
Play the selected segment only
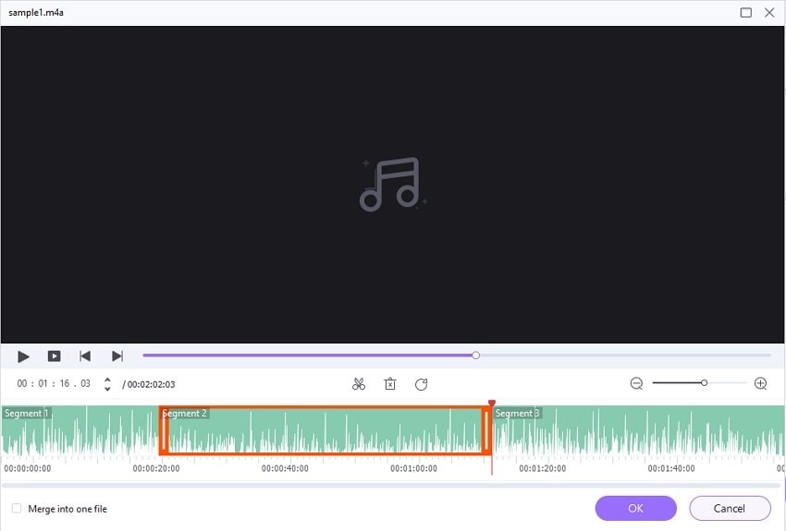pos(55,356)
